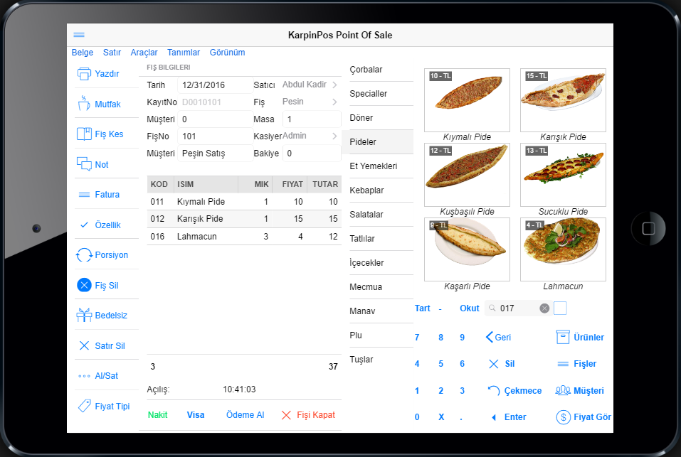Select the Lahmacun row in the receipt
681x457 pixels.
point(244,236)
